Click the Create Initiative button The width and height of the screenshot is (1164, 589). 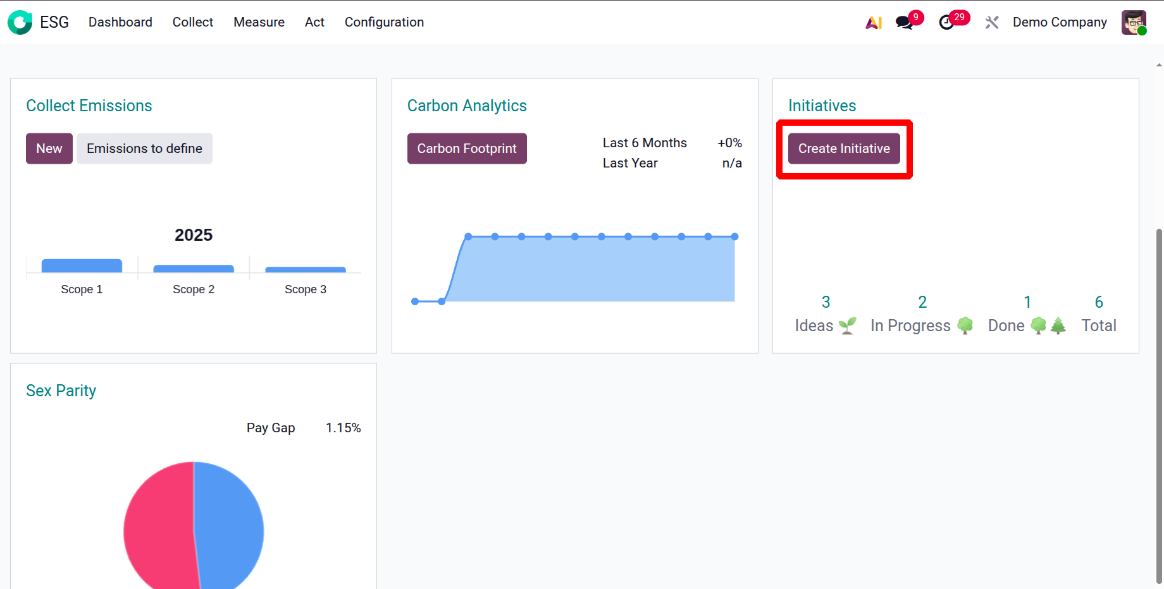point(843,149)
